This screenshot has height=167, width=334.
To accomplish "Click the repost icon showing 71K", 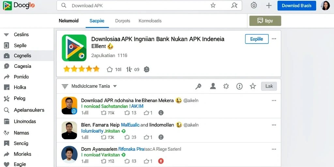I will point(103,113).
